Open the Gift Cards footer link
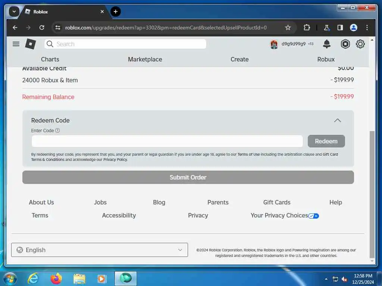Viewport: 382px width, 286px height. coord(277,202)
